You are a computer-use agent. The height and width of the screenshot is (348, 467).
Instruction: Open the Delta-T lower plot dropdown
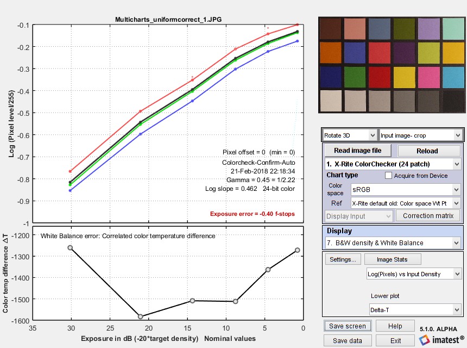pyautogui.click(x=415, y=310)
